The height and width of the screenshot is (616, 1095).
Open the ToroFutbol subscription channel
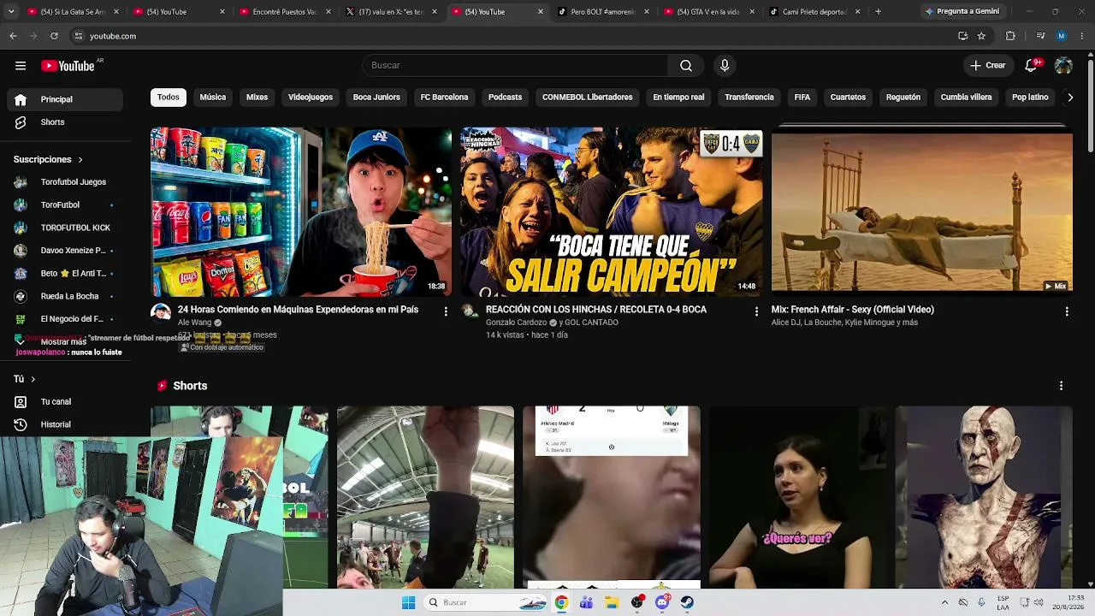point(65,205)
